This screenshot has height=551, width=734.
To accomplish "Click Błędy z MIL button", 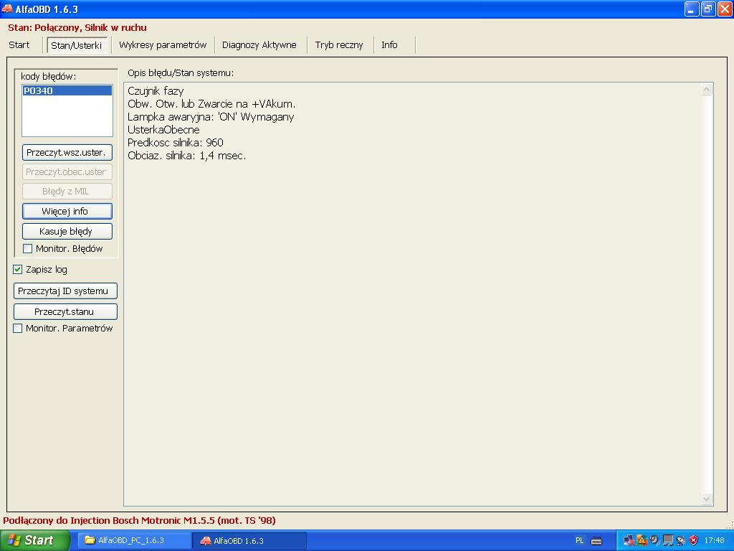I will pyautogui.click(x=67, y=191).
